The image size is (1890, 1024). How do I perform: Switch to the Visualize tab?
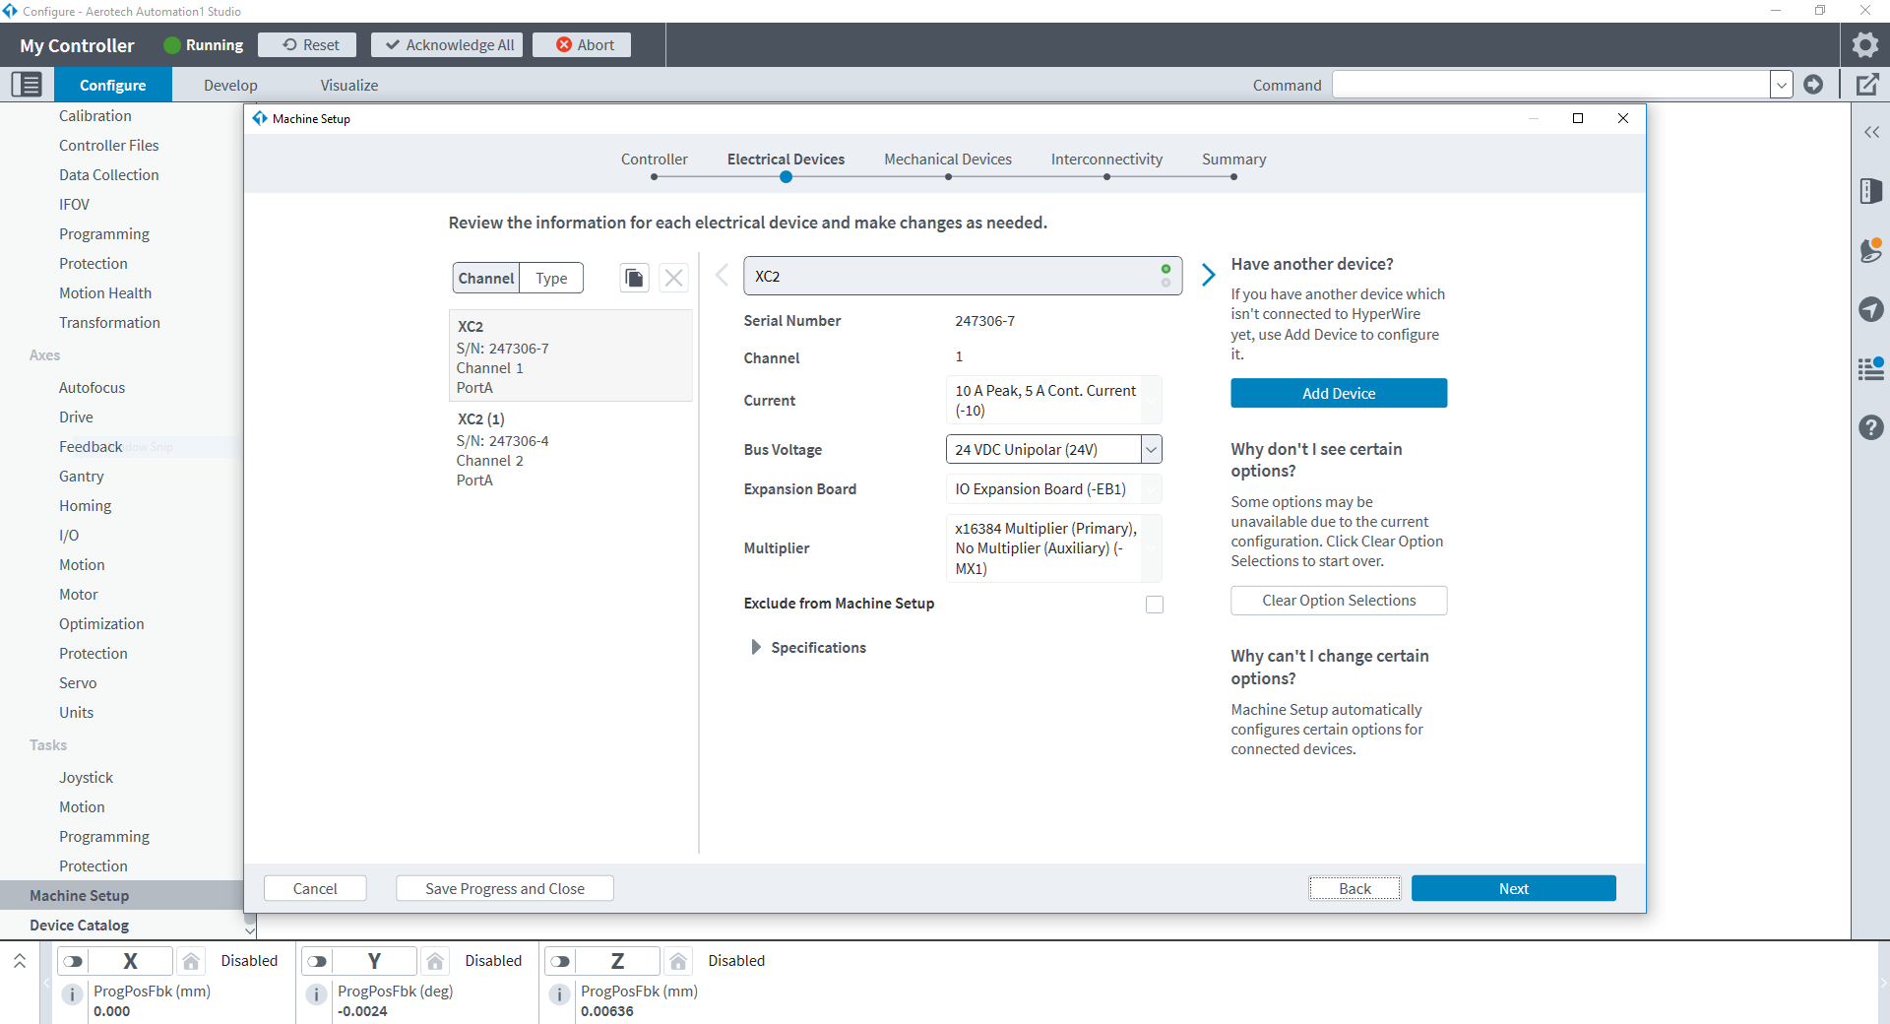(348, 86)
